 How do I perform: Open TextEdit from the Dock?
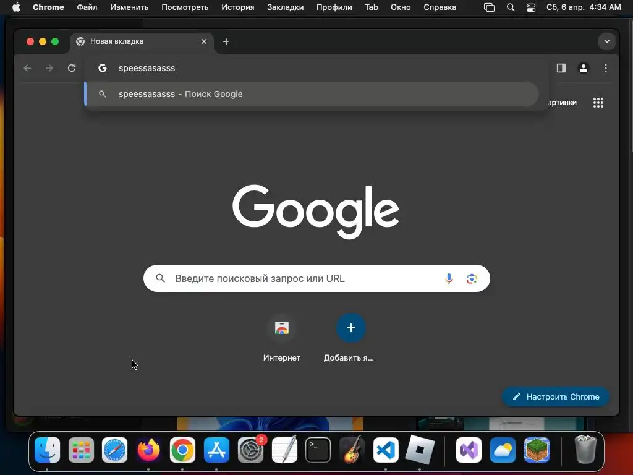click(x=284, y=450)
